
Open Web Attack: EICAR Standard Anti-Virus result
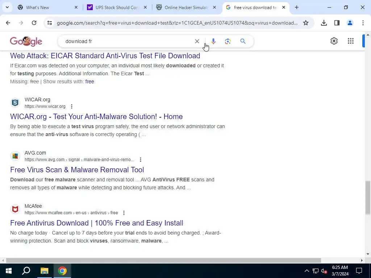pyautogui.click(x=105, y=56)
